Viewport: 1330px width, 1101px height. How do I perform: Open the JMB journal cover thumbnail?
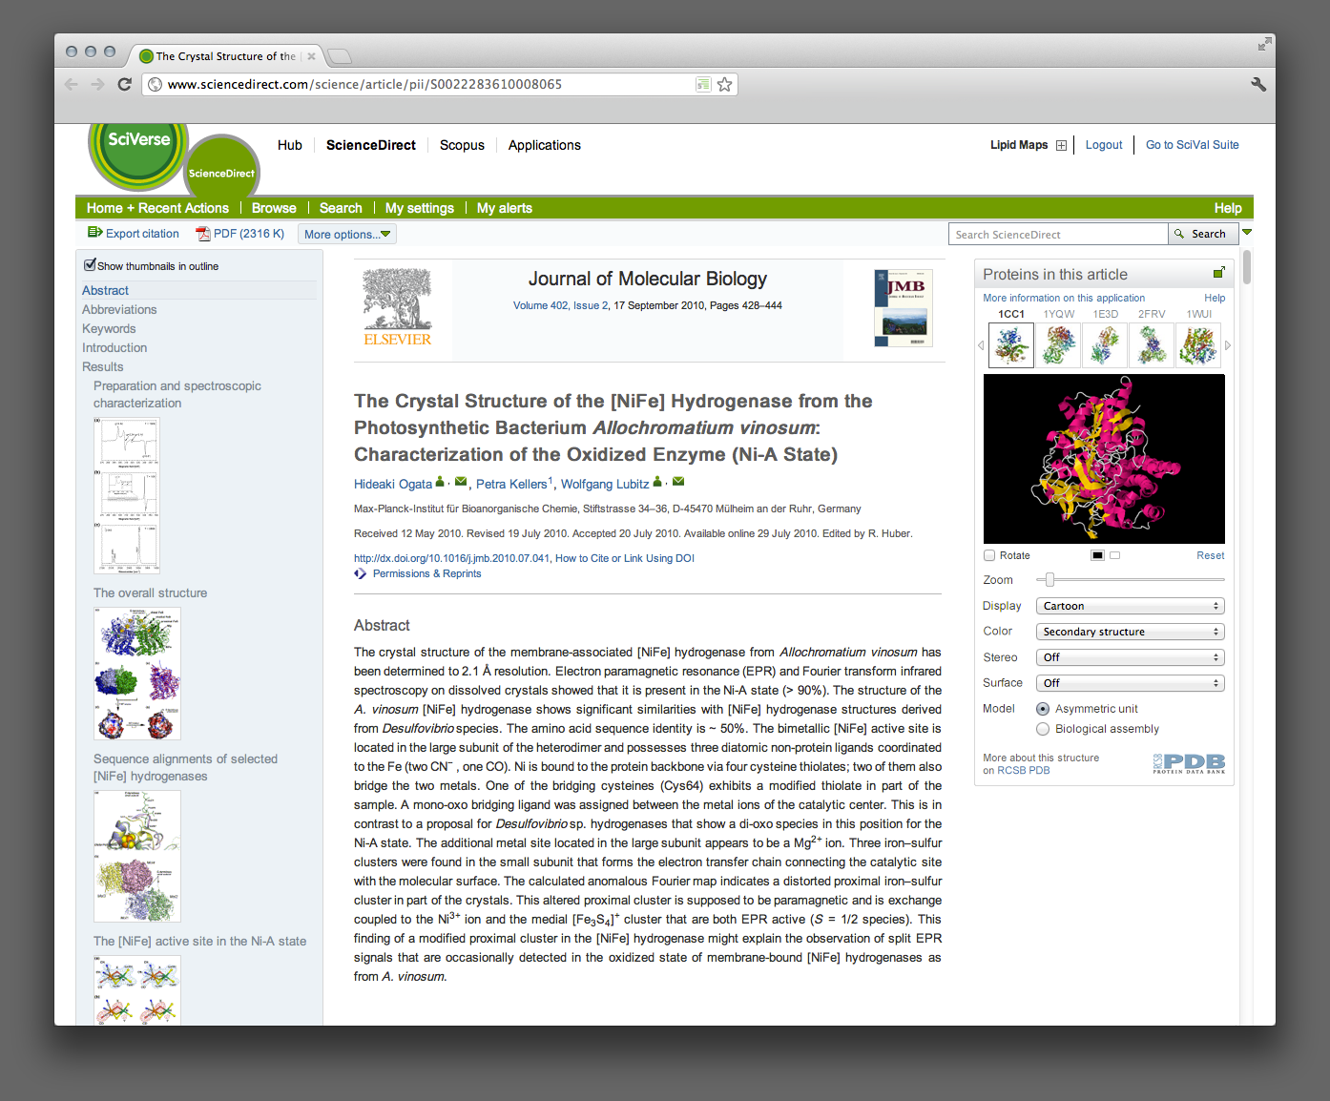(904, 307)
